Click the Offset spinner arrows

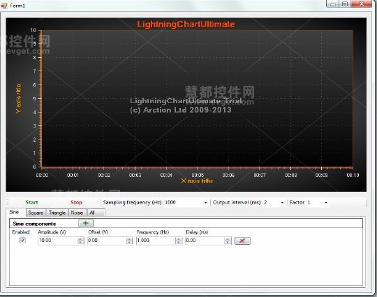click(130, 241)
